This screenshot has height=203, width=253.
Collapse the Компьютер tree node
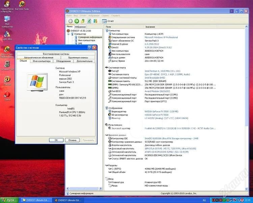pos(68,34)
